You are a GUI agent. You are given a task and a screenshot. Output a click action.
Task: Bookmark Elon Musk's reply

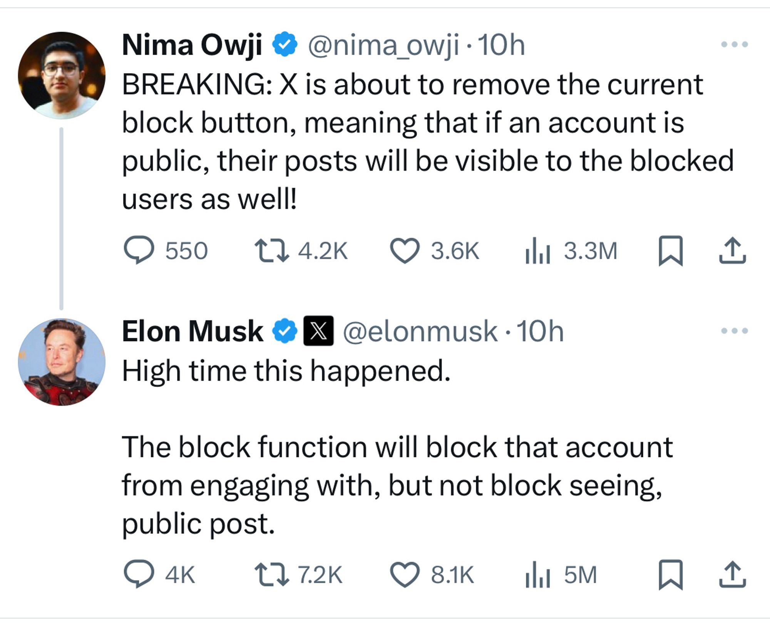[x=671, y=575]
